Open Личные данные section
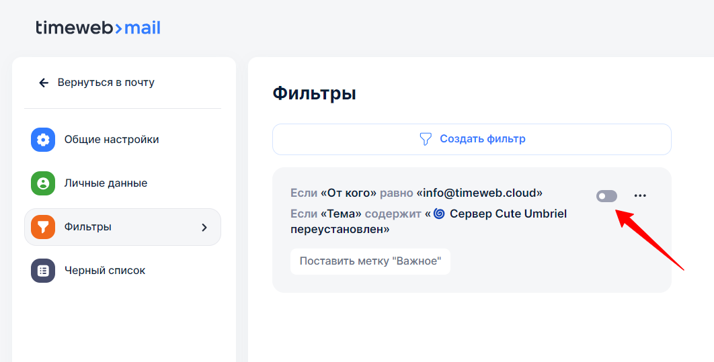The width and height of the screenshot is (714, 362). pyautogui.click(x=106, y=183)
